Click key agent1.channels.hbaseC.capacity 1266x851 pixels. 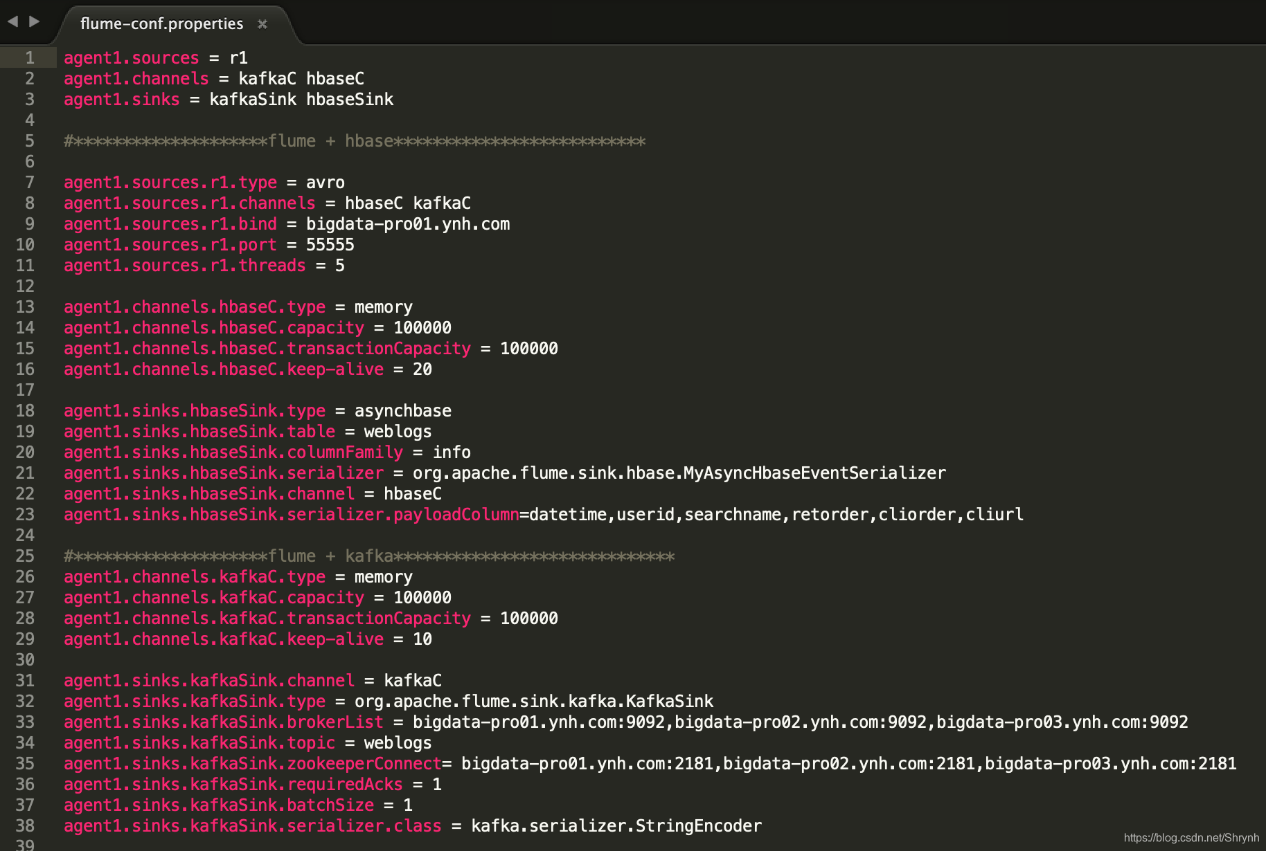[214, 327]
